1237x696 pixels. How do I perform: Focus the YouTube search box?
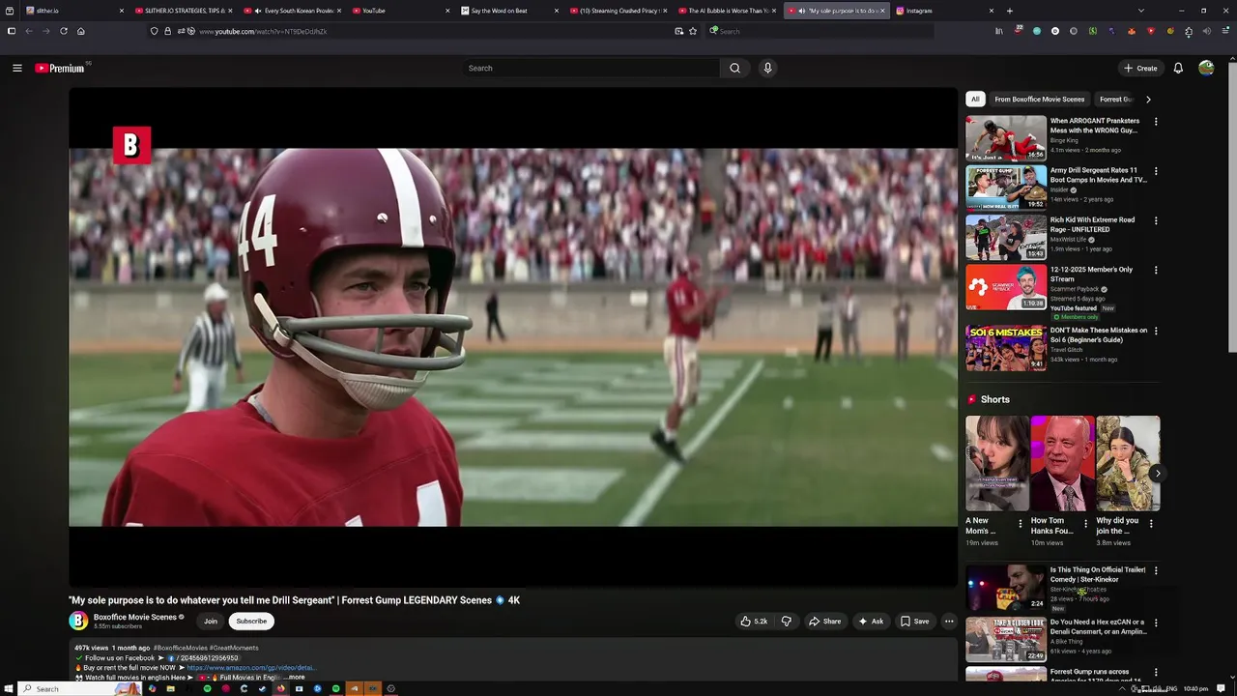(x=590, y=68)
